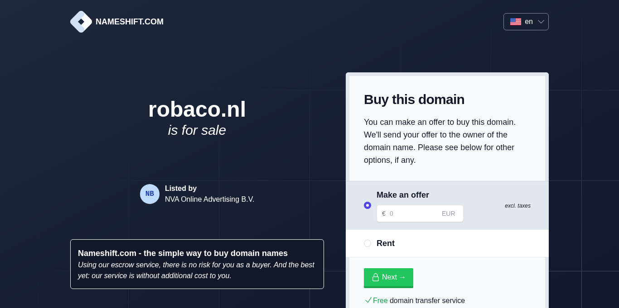The image size is (619, 308).
Task: Click the euro symbol in offer field
Action: pyautogui.click(x=384, y=213)
